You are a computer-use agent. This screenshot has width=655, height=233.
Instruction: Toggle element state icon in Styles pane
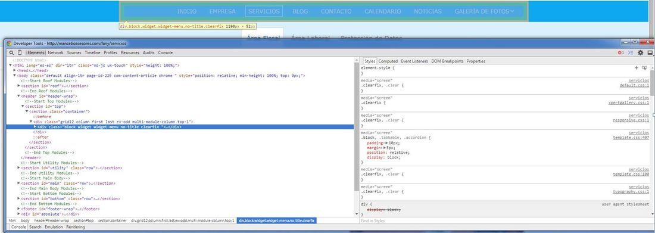(x=644, y=67)
